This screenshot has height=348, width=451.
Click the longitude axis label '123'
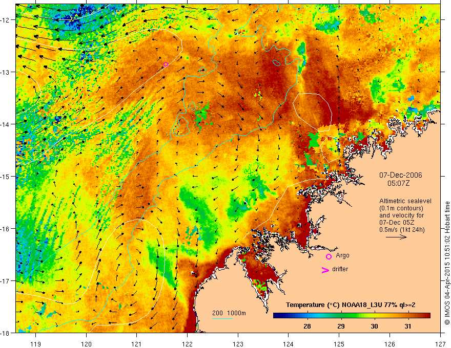coord(238,344)
